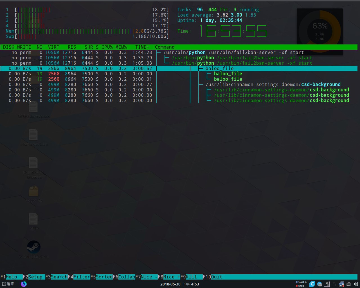Select the fail2ban-server thread with time 0:33.79
Screen dimensions: 360x288
coord(179,58)
